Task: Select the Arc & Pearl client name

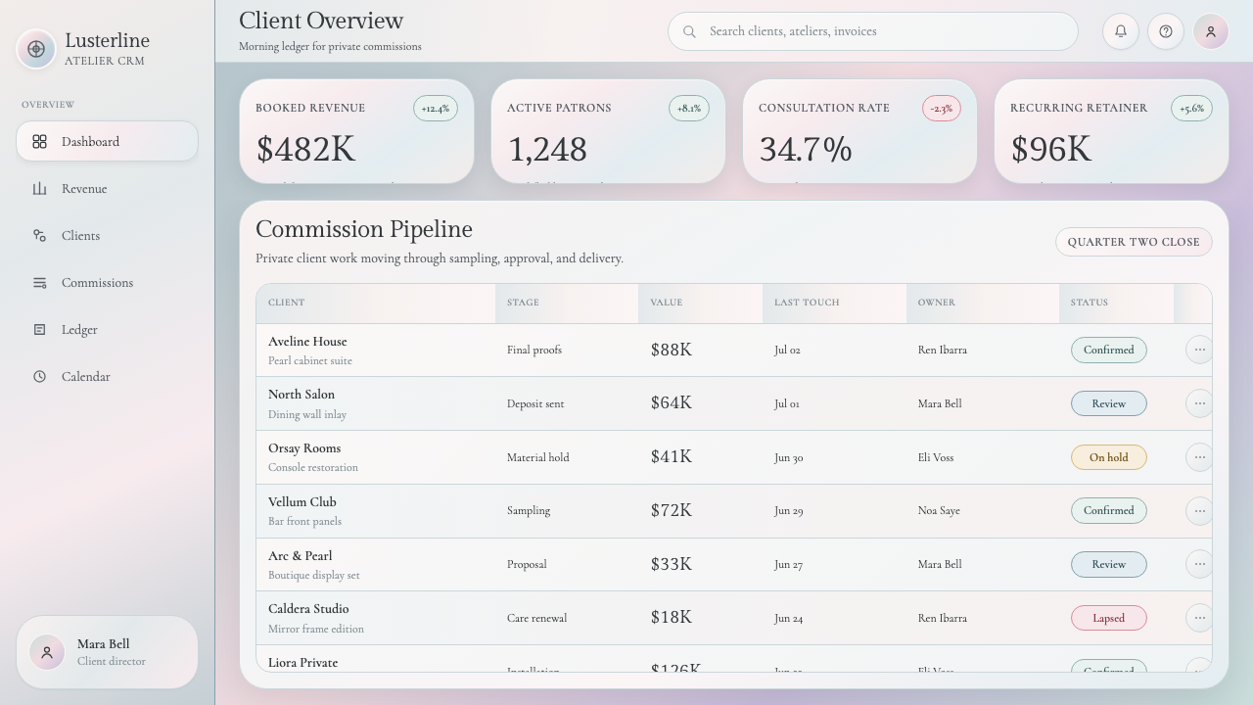Action: tap(301, 556)
